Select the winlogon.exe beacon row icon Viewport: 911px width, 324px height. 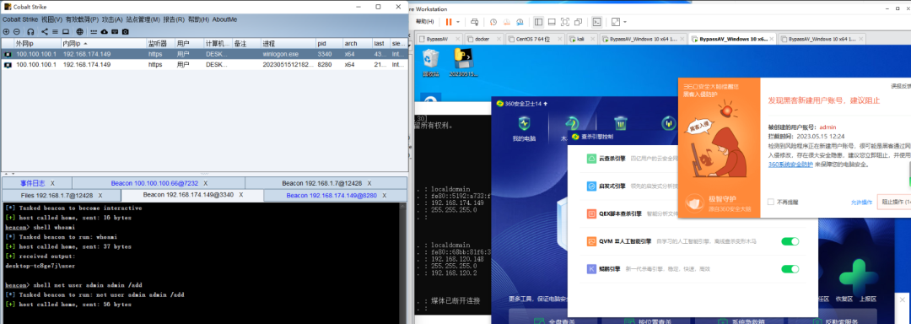[8, 54]
